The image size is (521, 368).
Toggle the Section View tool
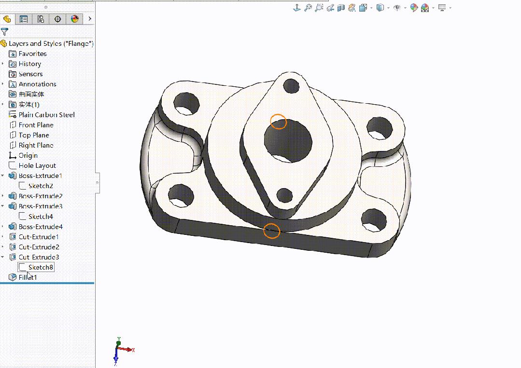341,8
